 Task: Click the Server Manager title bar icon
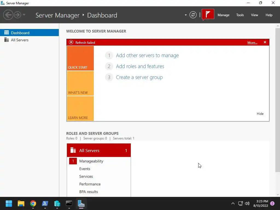[x=3, y=3]
